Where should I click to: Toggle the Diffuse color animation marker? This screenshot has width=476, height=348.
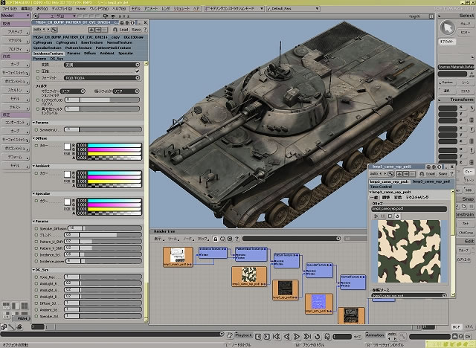click(x=37, y=146)
